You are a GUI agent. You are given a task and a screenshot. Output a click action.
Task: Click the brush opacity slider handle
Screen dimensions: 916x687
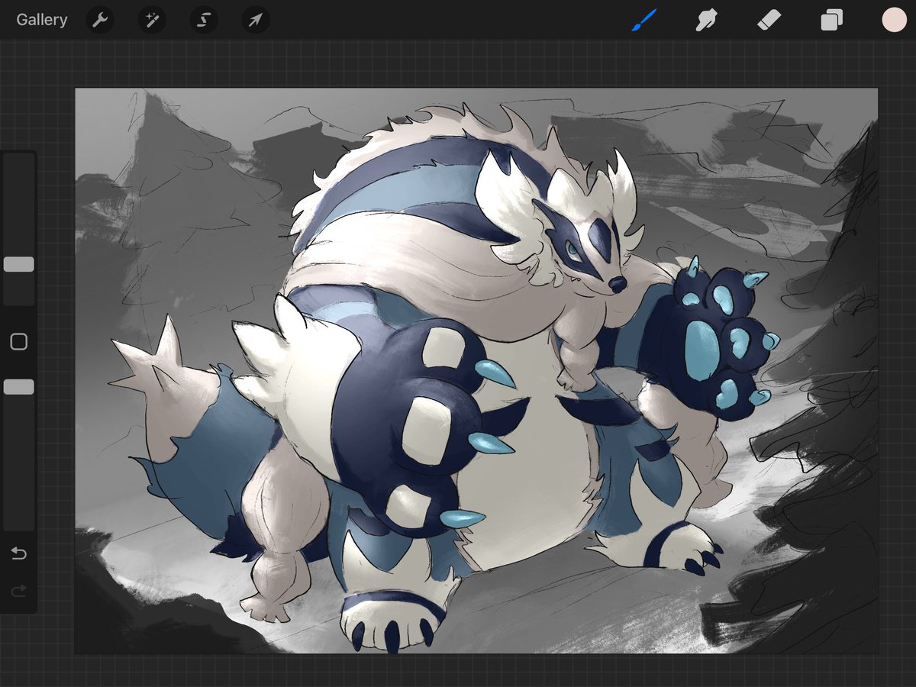(x=19, y=387)
